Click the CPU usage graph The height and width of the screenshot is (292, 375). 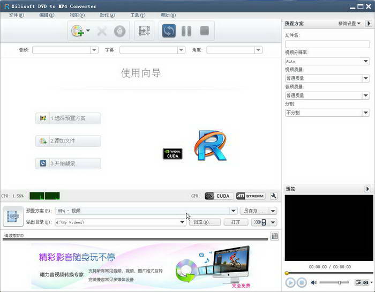pos(44,196)
